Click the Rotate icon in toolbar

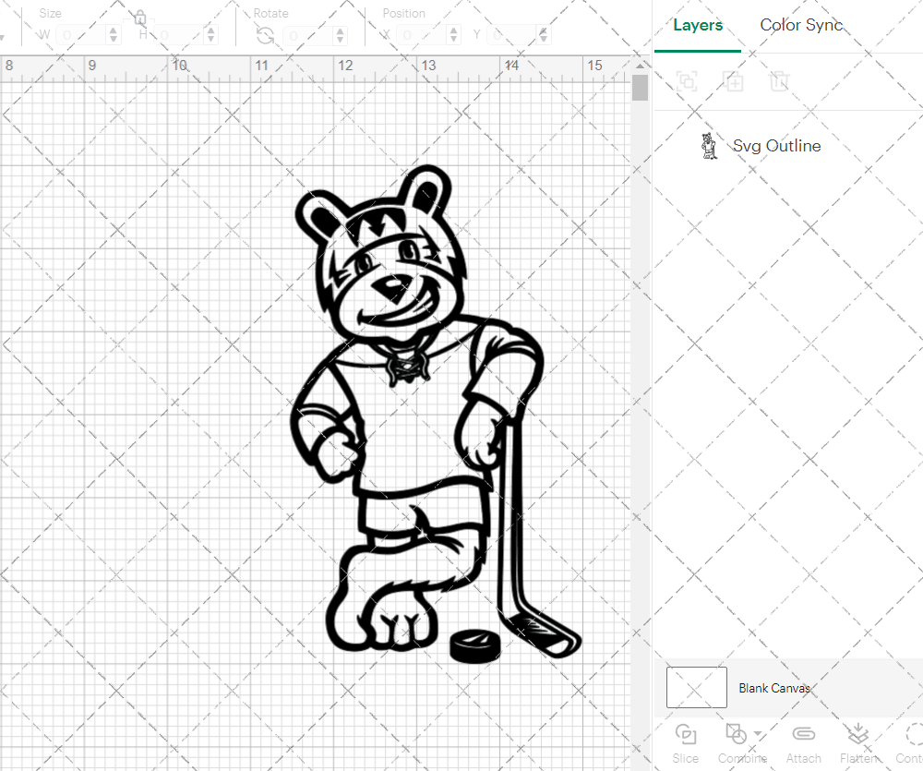tap(265, 36)
